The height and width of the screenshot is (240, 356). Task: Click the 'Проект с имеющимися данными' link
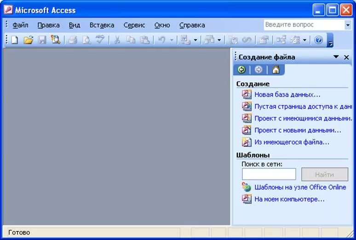(x=303, y=118)
